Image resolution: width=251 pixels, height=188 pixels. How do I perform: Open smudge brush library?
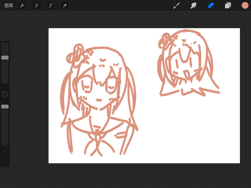point(194,5)
